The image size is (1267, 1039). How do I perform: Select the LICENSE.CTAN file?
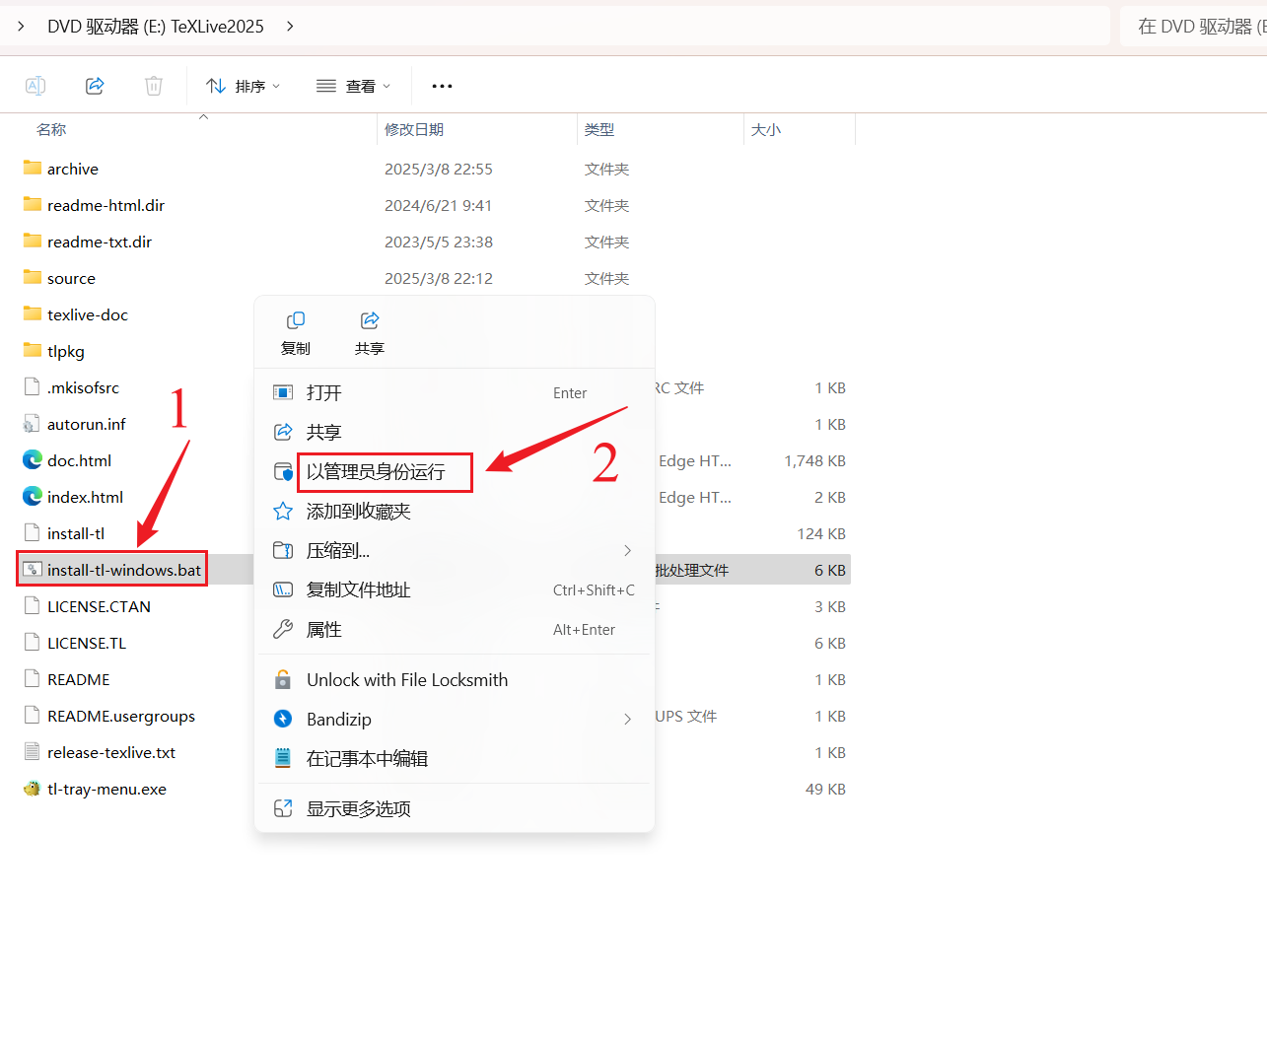[99, 606]
